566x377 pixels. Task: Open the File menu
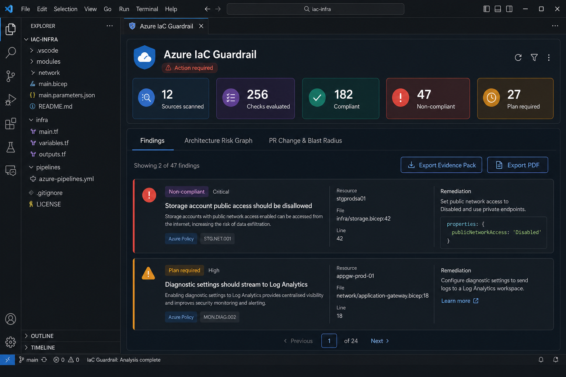(25, 9)
